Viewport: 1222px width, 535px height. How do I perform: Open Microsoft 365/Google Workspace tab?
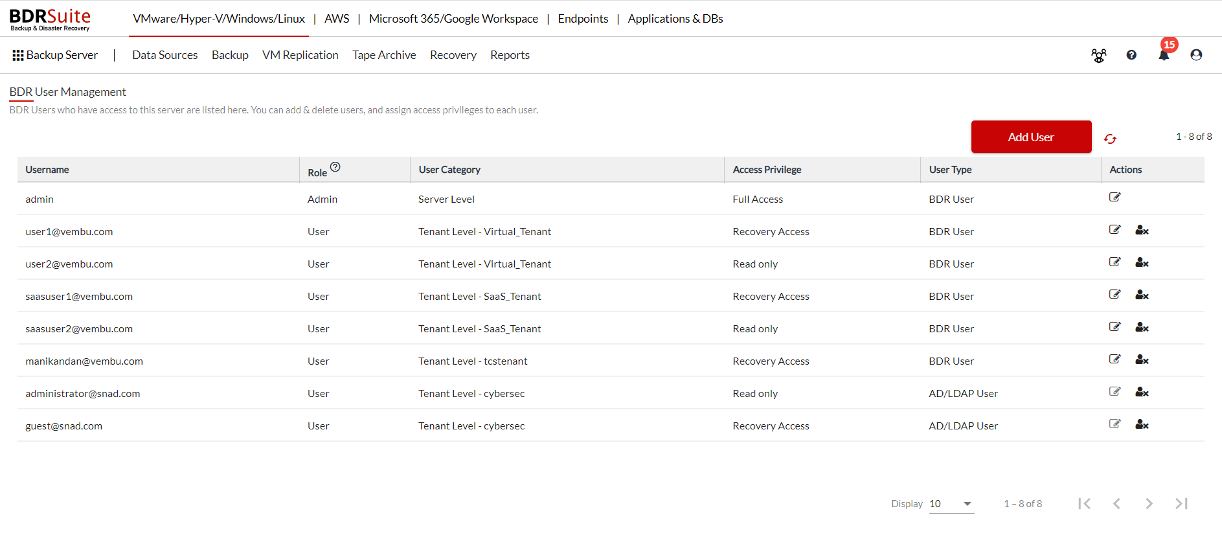(x=453, y=19)
